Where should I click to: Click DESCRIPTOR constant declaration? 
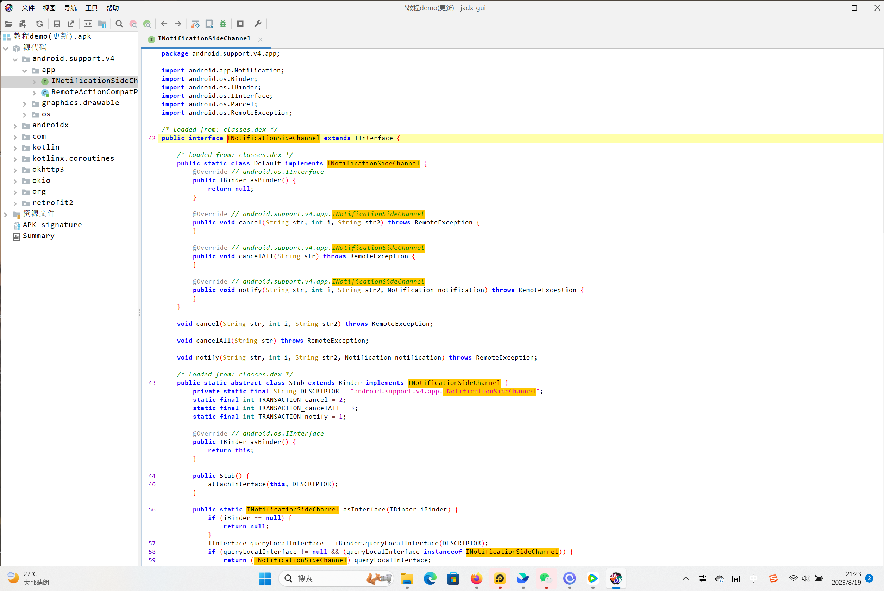click(320, 391)
